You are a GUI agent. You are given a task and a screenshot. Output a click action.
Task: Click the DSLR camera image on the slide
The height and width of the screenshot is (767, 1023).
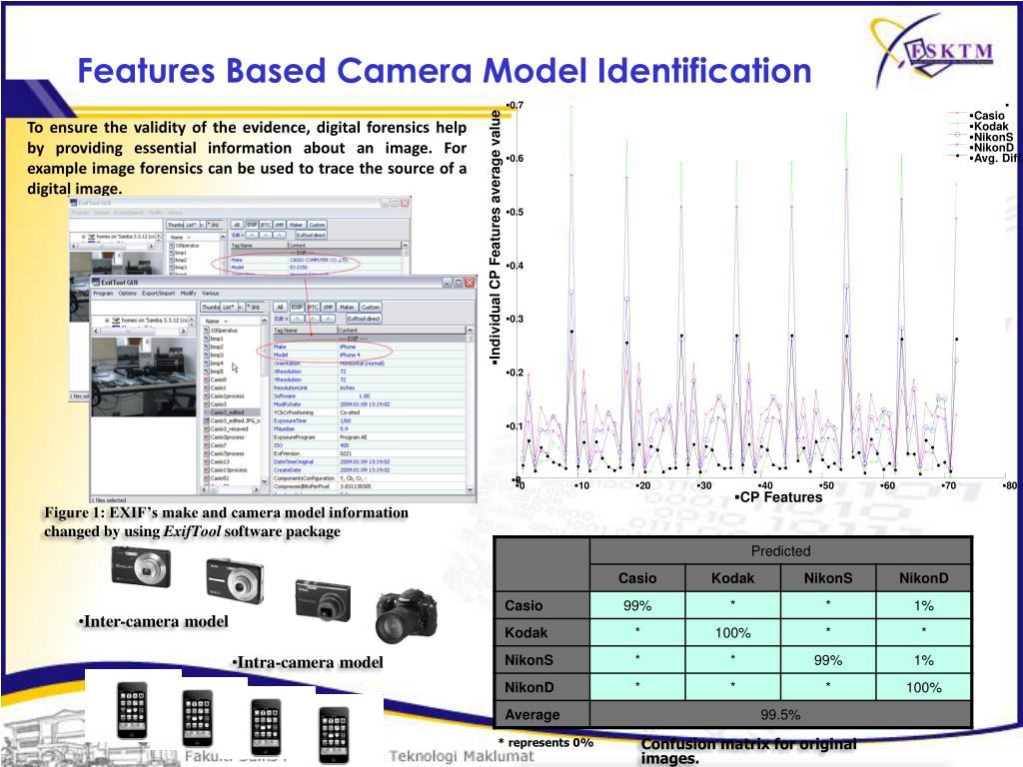[x=407, y=615]
